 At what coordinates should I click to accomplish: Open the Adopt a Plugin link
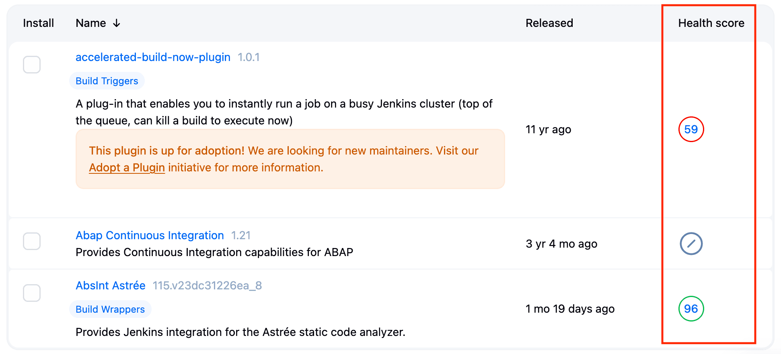(x=127, y=167)
